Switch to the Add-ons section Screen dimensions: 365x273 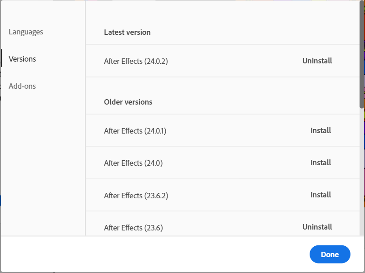tap(22, 86)
